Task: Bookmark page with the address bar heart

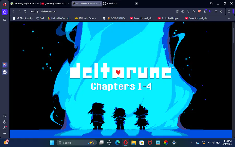Action: pos(199,11)
